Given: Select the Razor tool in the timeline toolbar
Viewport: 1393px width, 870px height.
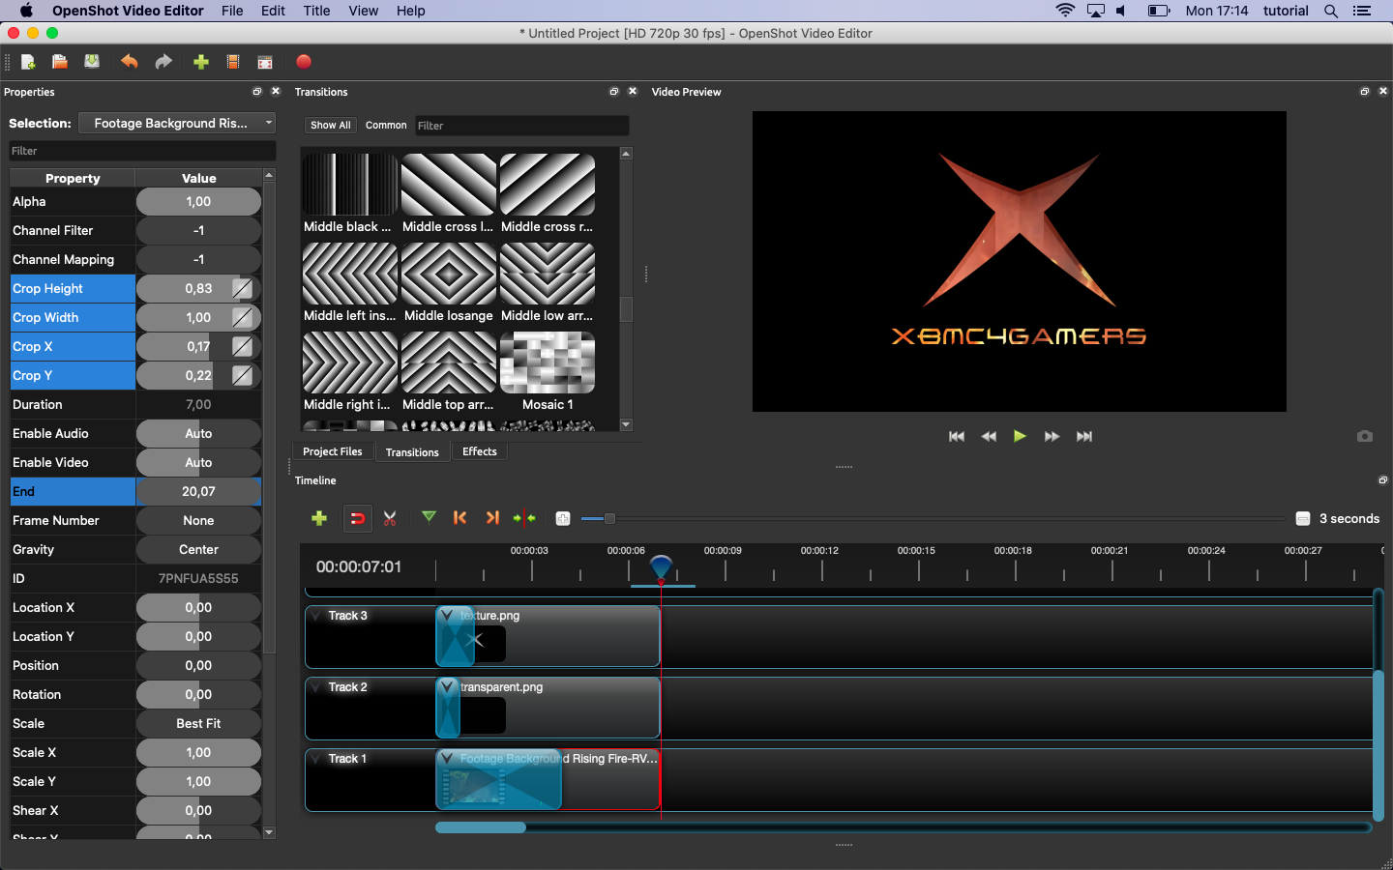Looking at the screenshot, I should pos(390,519).
